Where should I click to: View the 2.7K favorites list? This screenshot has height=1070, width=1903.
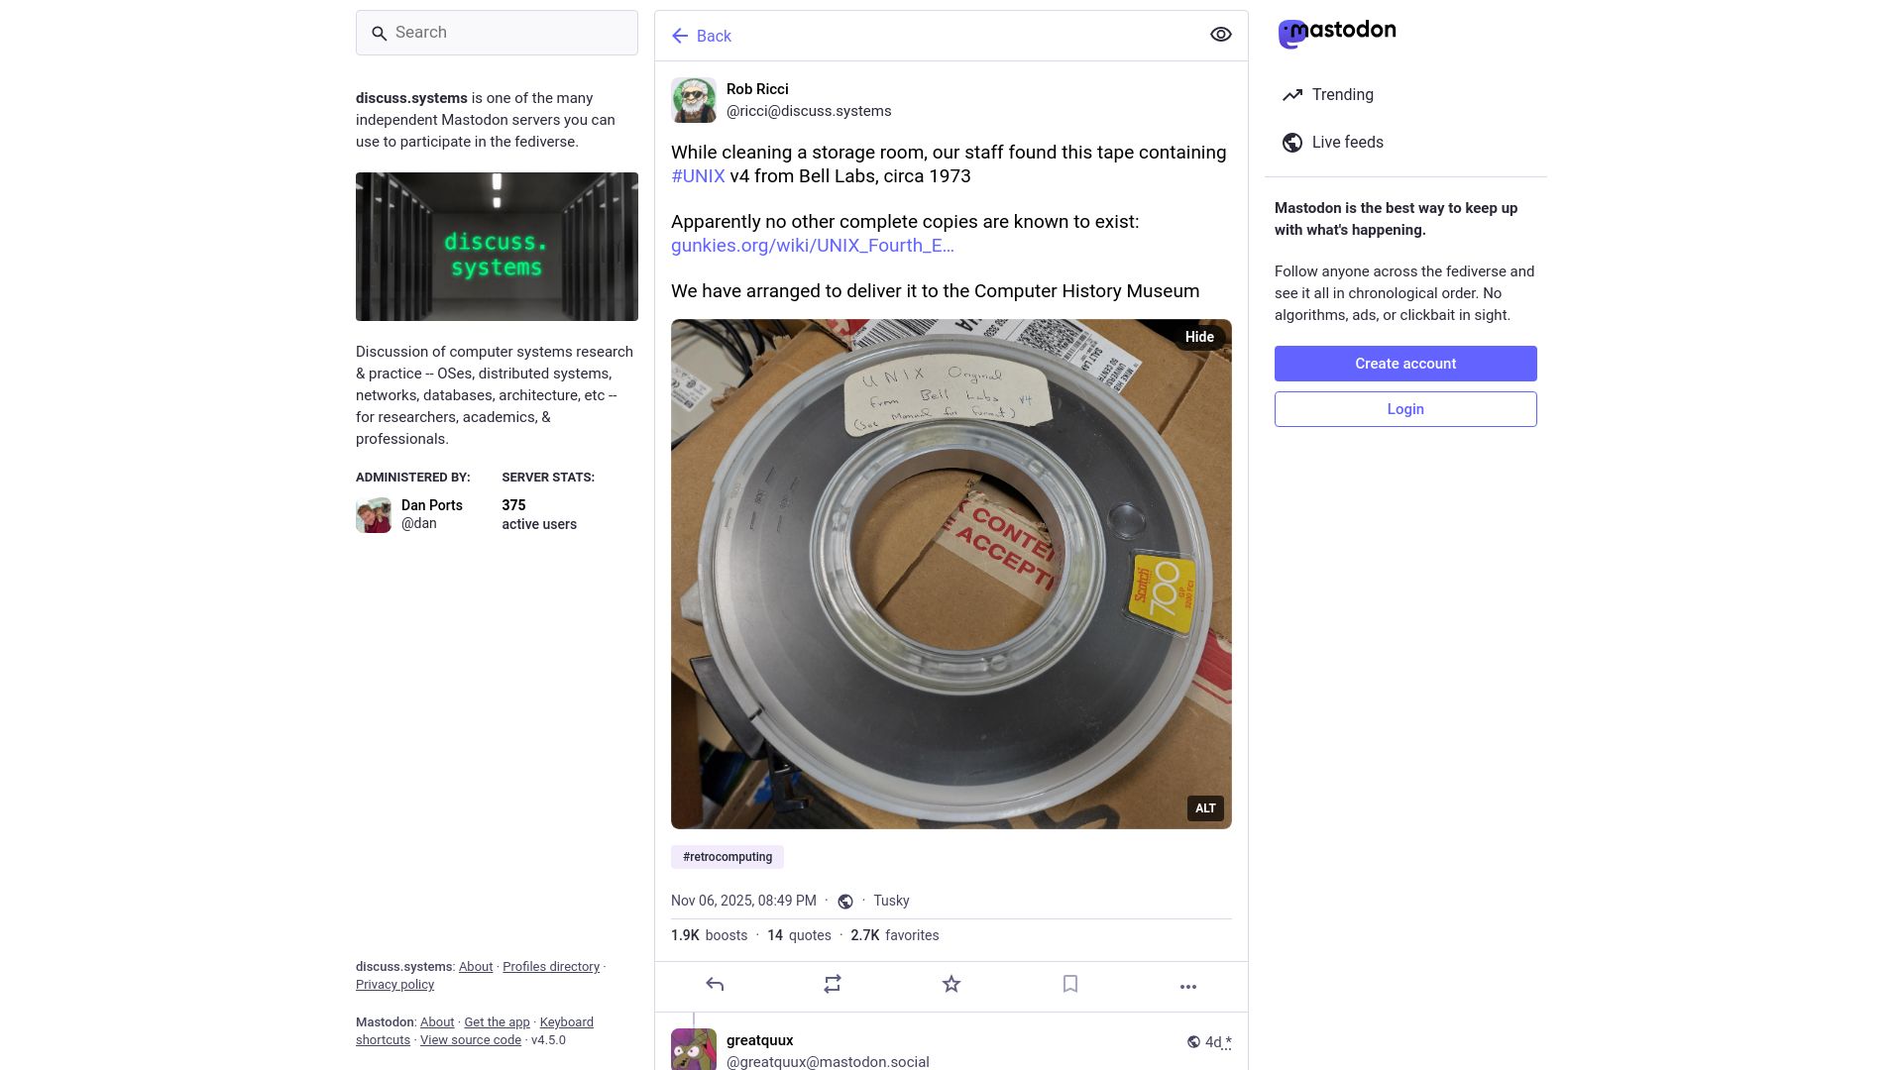coord(895,935)
